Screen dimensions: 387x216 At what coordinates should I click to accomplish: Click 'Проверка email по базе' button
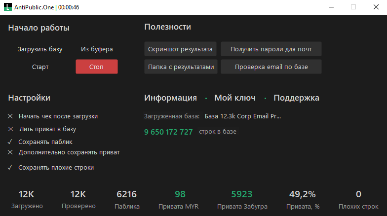pyautogui.click(x=271, y=67)
